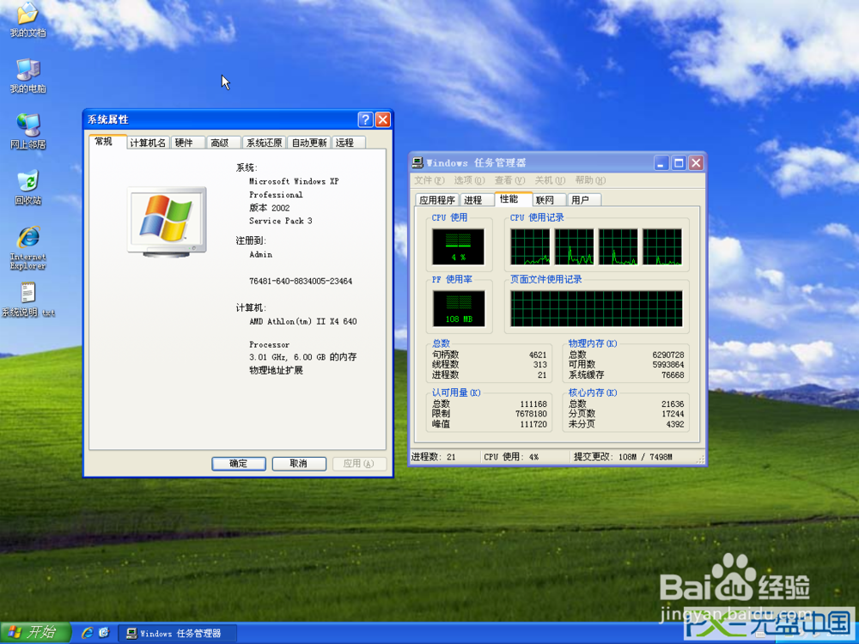Click the 峰值 111720 row
The height and width of the screenshot is (644, 859).
click(x=490, y=424)
